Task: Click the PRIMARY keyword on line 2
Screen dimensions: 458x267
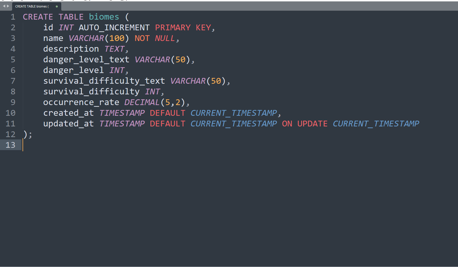Action: (x=173, y=28)
